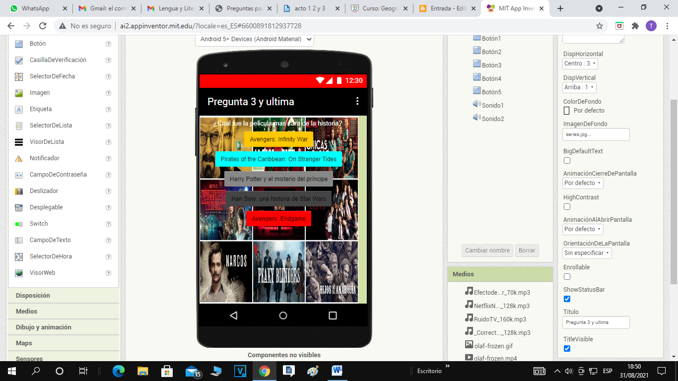Bookmark this page with the star icon
This screenshot has width=678, height=381.
tap(600, 26)
